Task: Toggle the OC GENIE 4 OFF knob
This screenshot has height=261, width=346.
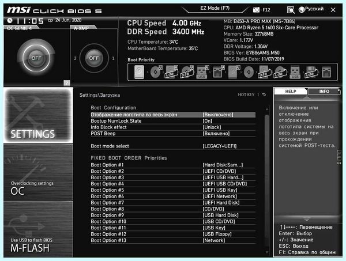Action: pos(36,58)
